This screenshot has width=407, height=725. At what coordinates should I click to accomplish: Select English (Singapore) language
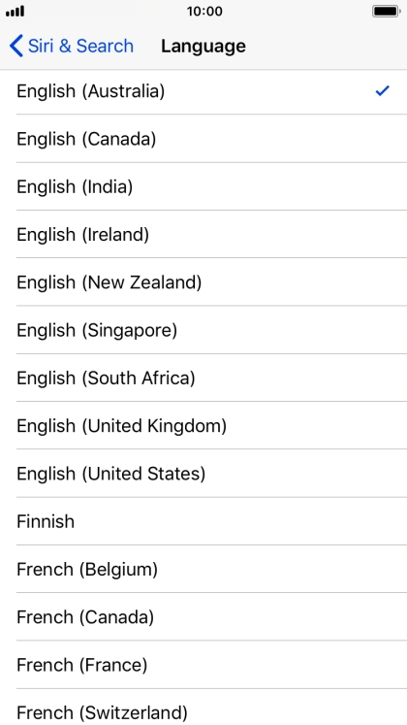click(x=203, y=330)
